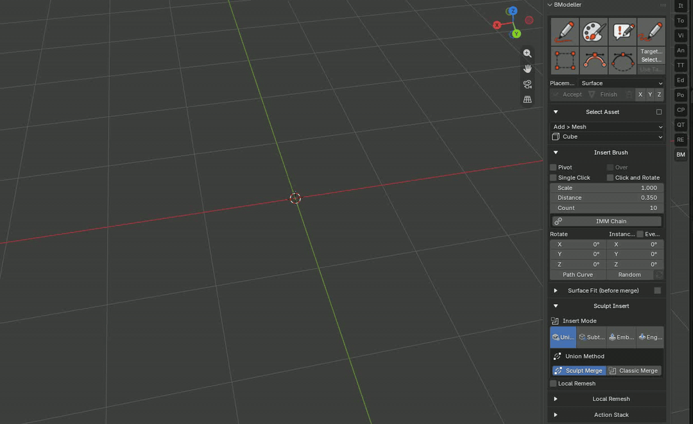Image resolution: width=693 pixels, height=424 pixels.
Task: Toggle the camera view icon
Action: pyautogui.click(x=527, y=85)
